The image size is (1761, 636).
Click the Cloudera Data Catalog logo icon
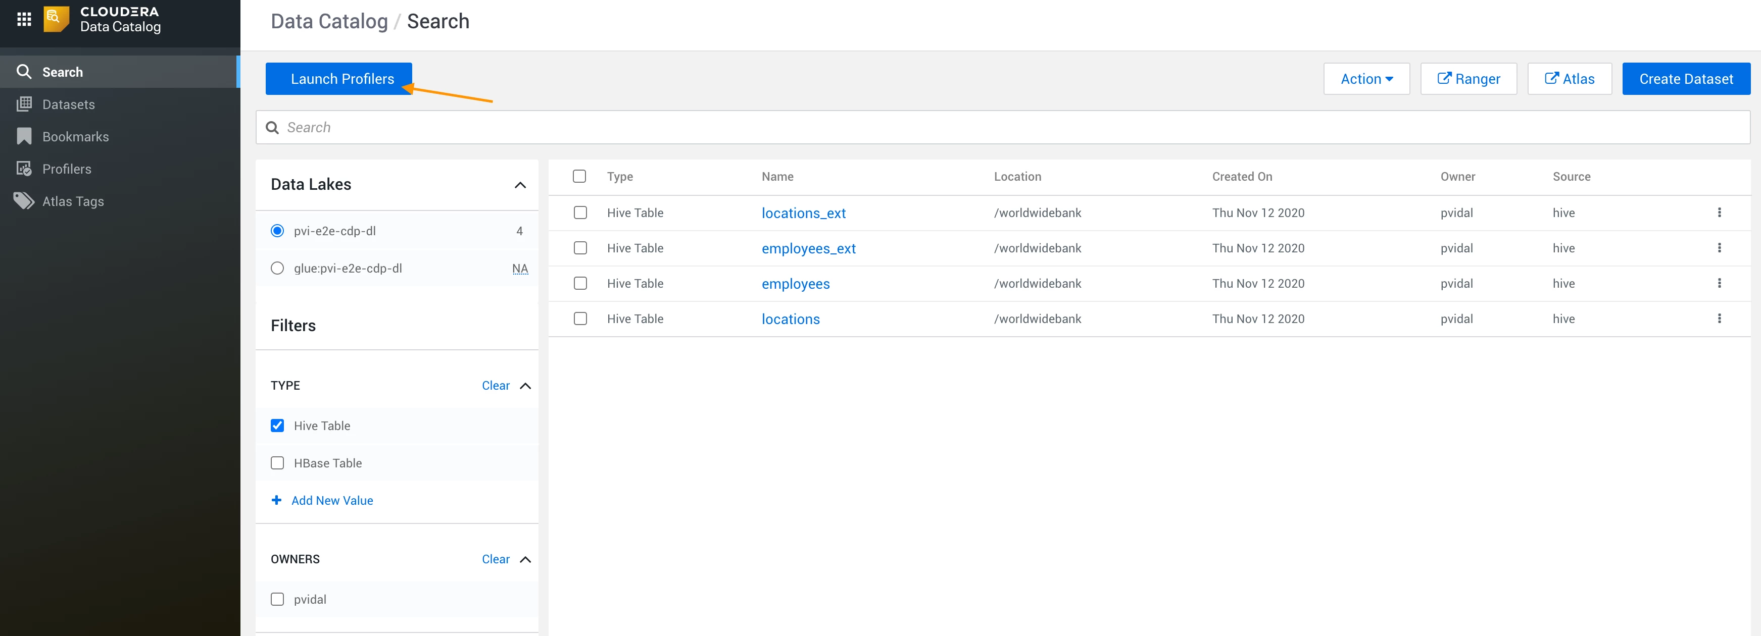click(x=56, y=19)
